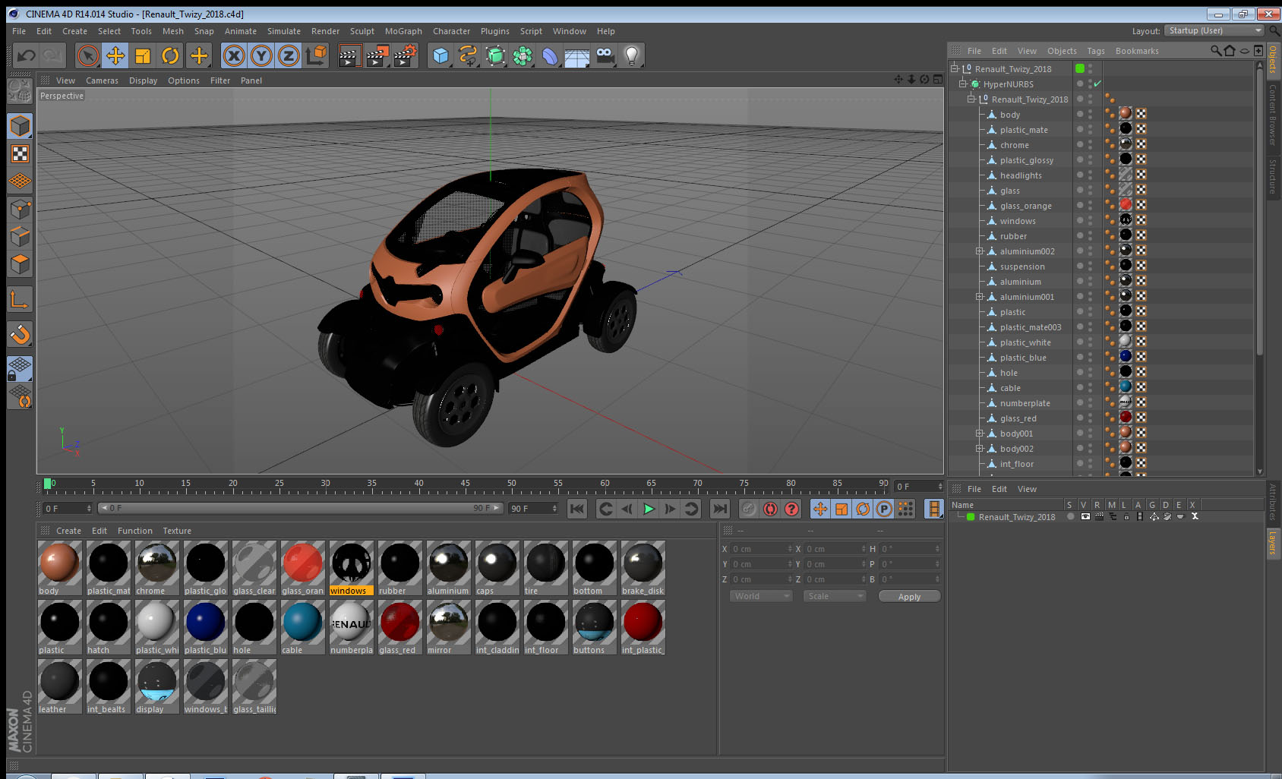The image size is (1282, 779).
Task: Add a camera object
Action: (605, 55)
